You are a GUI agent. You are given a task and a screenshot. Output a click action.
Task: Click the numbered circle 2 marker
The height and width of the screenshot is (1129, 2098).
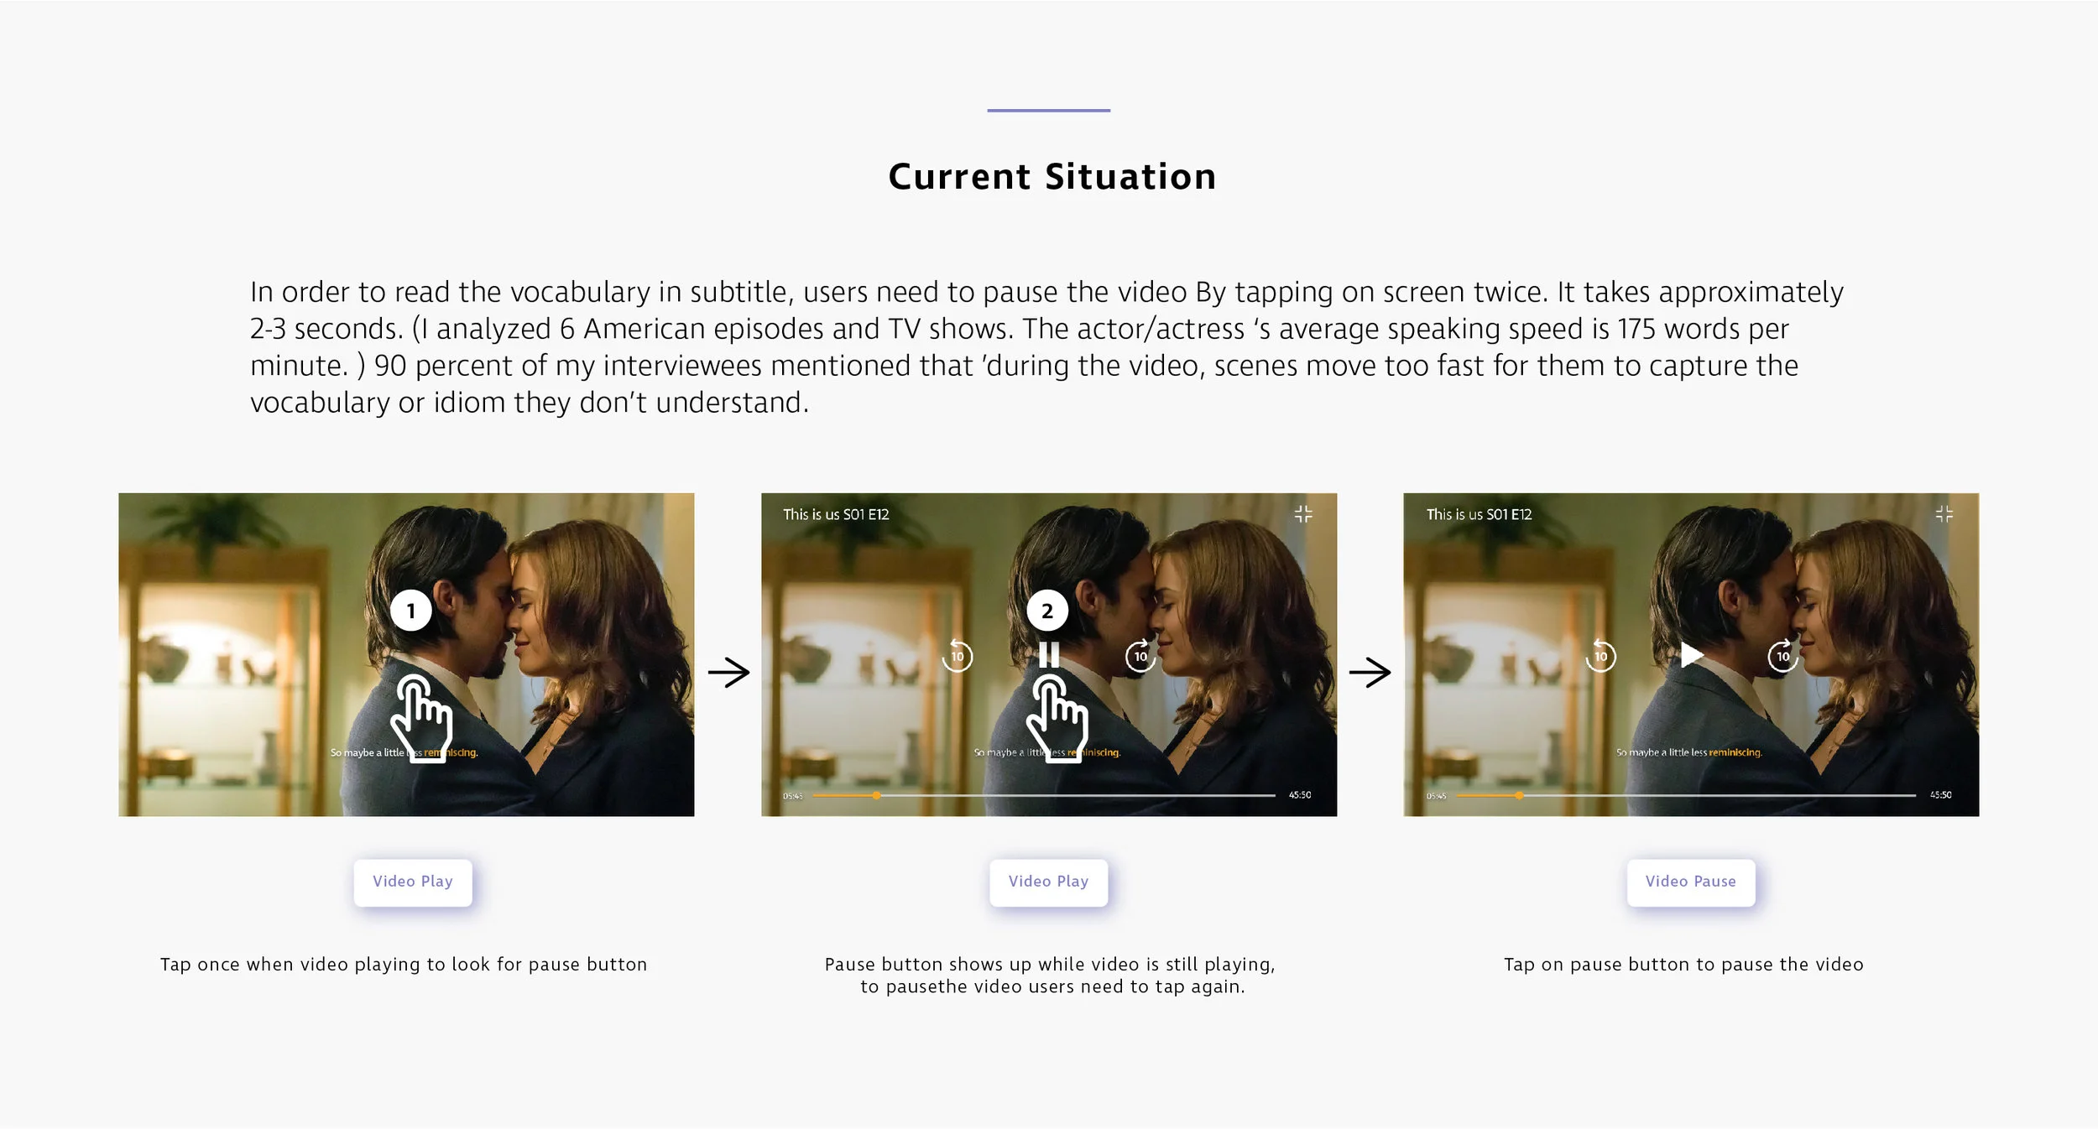[x=1046, y=611]
